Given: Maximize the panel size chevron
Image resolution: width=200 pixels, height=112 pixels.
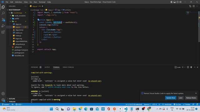Looking at the screenshot, I should 195,67.
